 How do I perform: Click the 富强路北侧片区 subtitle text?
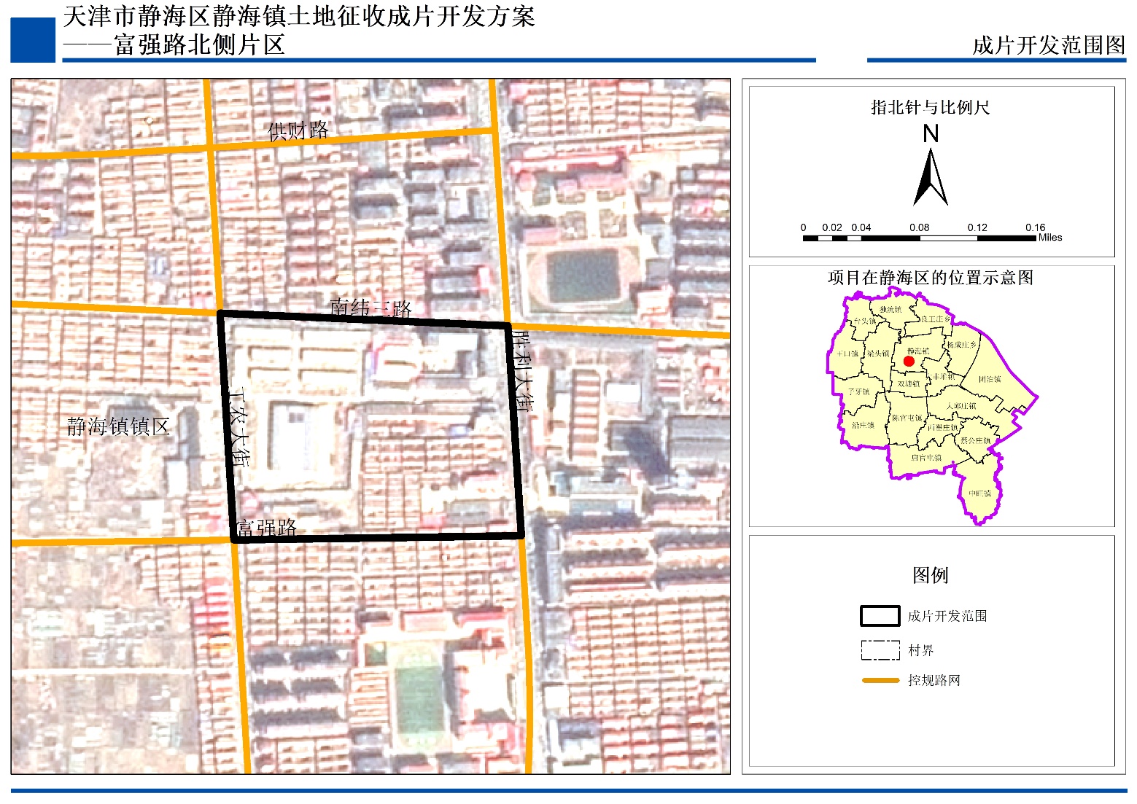coord(198,45)
